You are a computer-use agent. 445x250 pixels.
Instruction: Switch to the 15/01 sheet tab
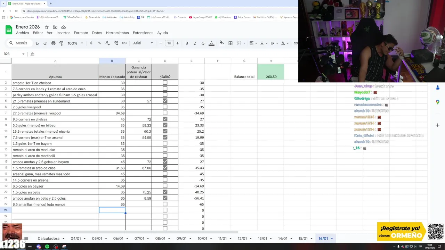click(303, 239)
